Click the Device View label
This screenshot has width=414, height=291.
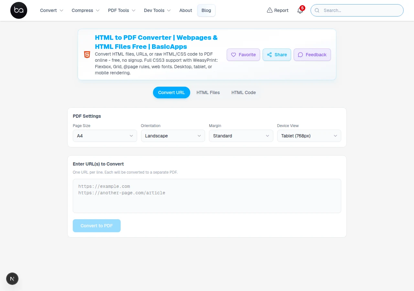(x=288, y=126)
